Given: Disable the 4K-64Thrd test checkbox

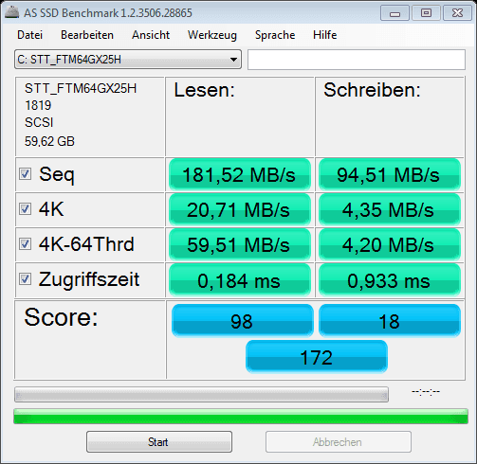Looking at the screenshot, I should click(25, 244).
